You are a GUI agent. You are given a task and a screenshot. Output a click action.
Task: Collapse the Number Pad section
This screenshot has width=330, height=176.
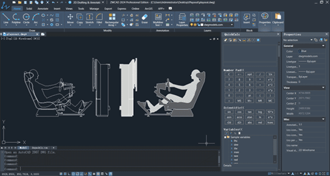[234, 70]
